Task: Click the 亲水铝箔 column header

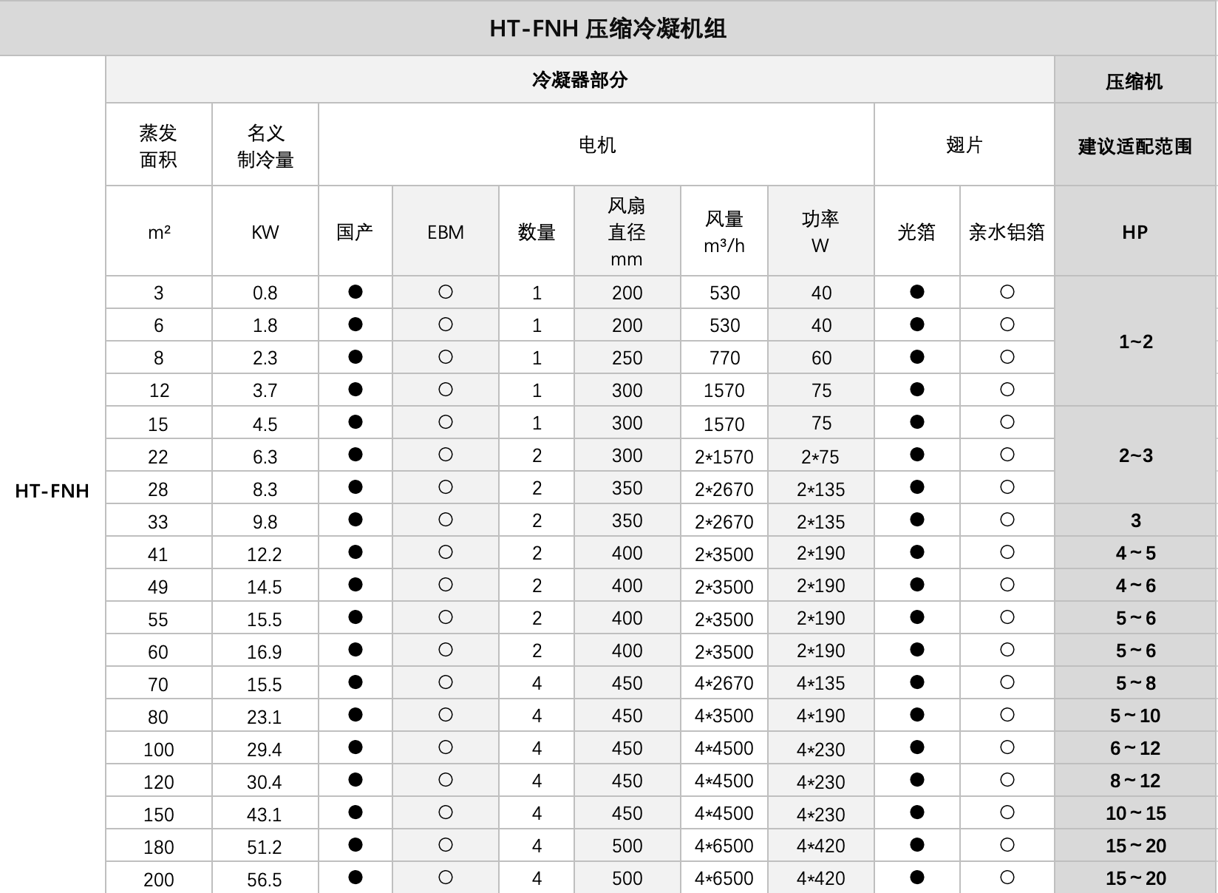Action: (x=1007, y=232)
